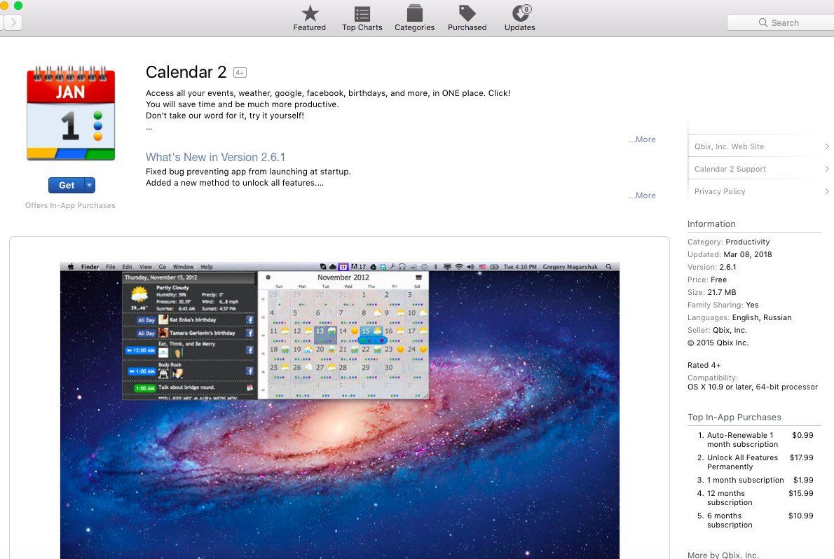Click Kat Enka's birthday event row
This screenshot has width=834, height=559.
189,319
